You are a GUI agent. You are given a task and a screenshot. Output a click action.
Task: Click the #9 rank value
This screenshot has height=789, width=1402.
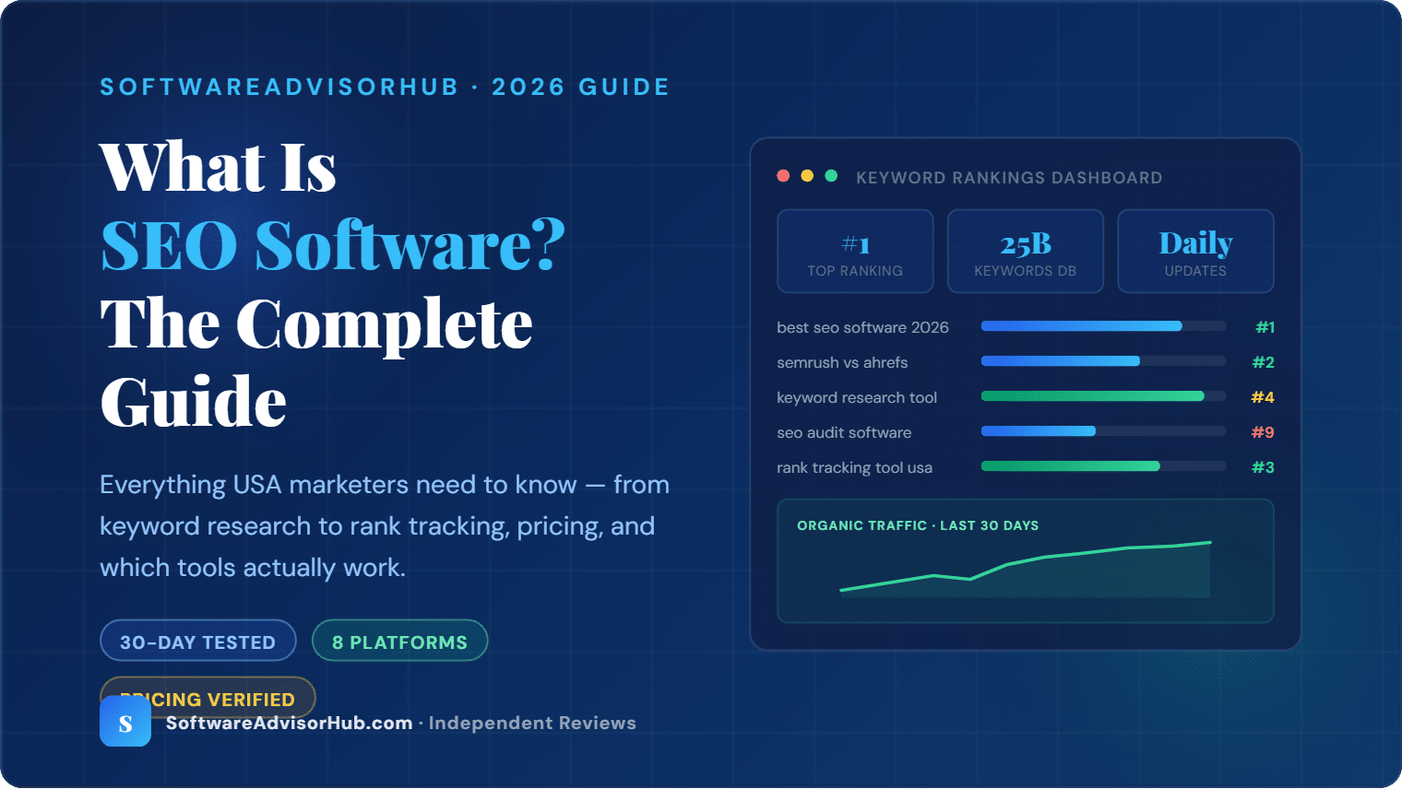1263,432
